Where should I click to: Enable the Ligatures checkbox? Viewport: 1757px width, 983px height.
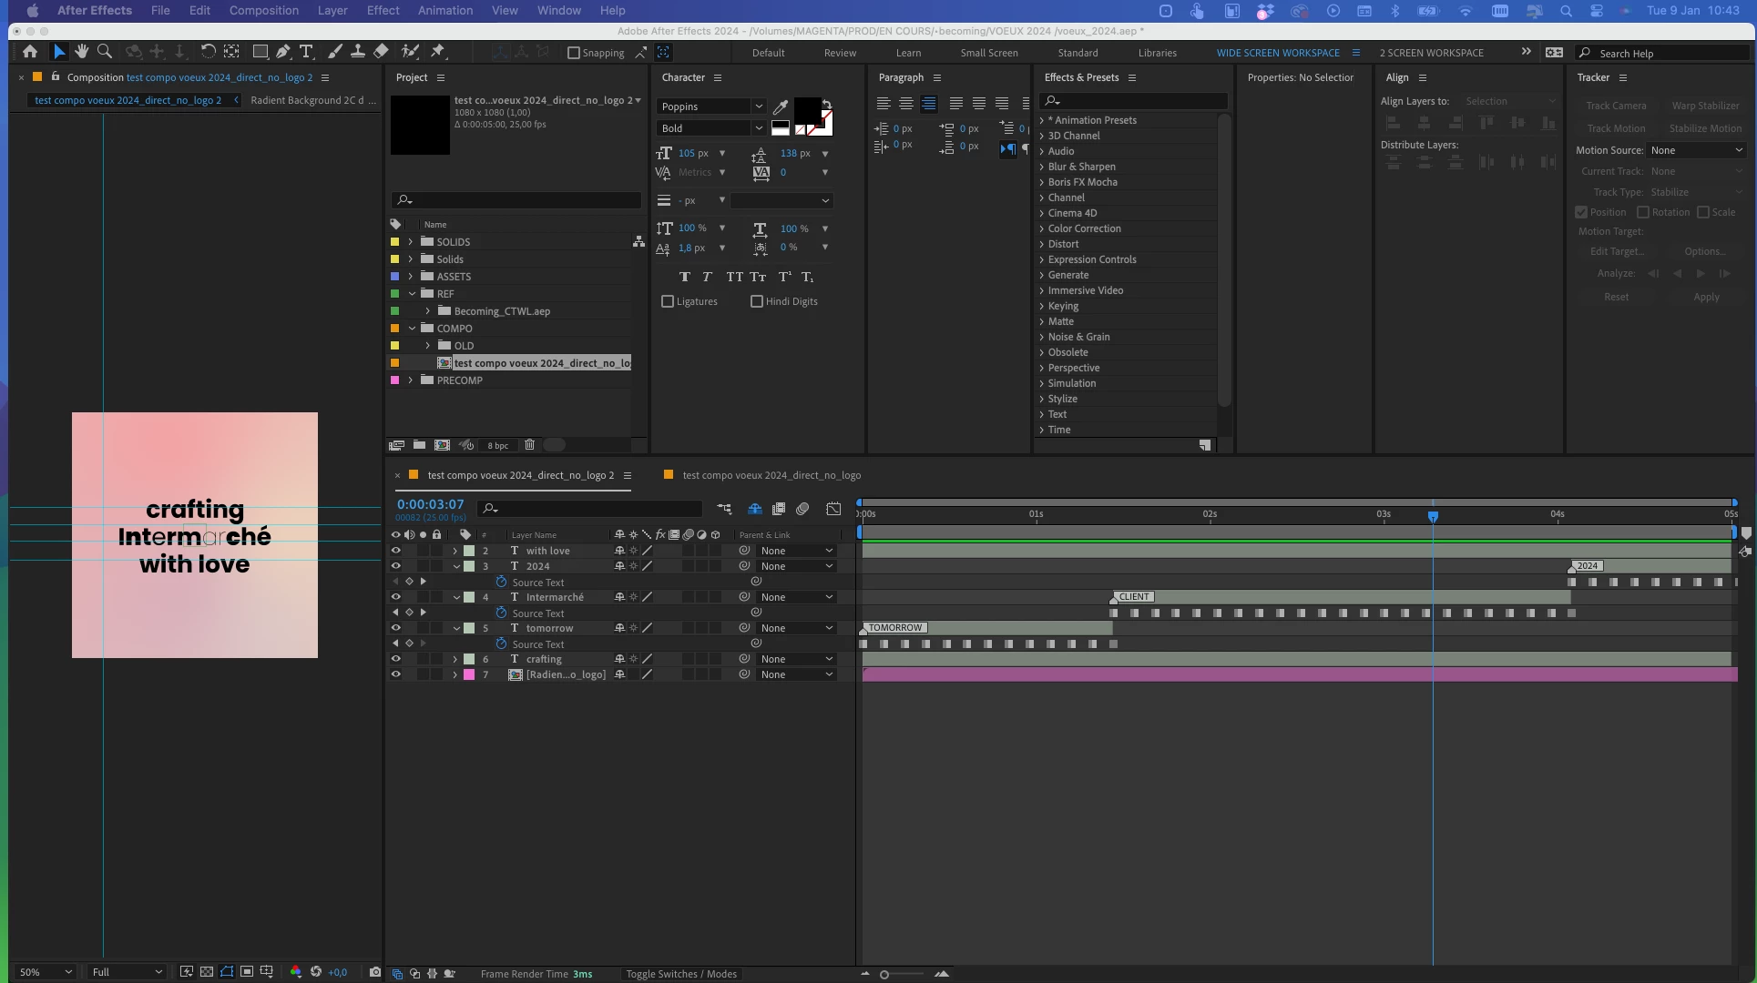click(x=668, y=301)
